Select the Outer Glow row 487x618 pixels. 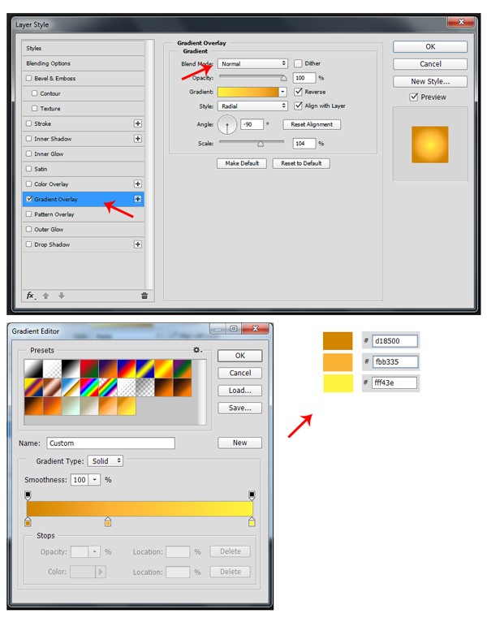83,229
